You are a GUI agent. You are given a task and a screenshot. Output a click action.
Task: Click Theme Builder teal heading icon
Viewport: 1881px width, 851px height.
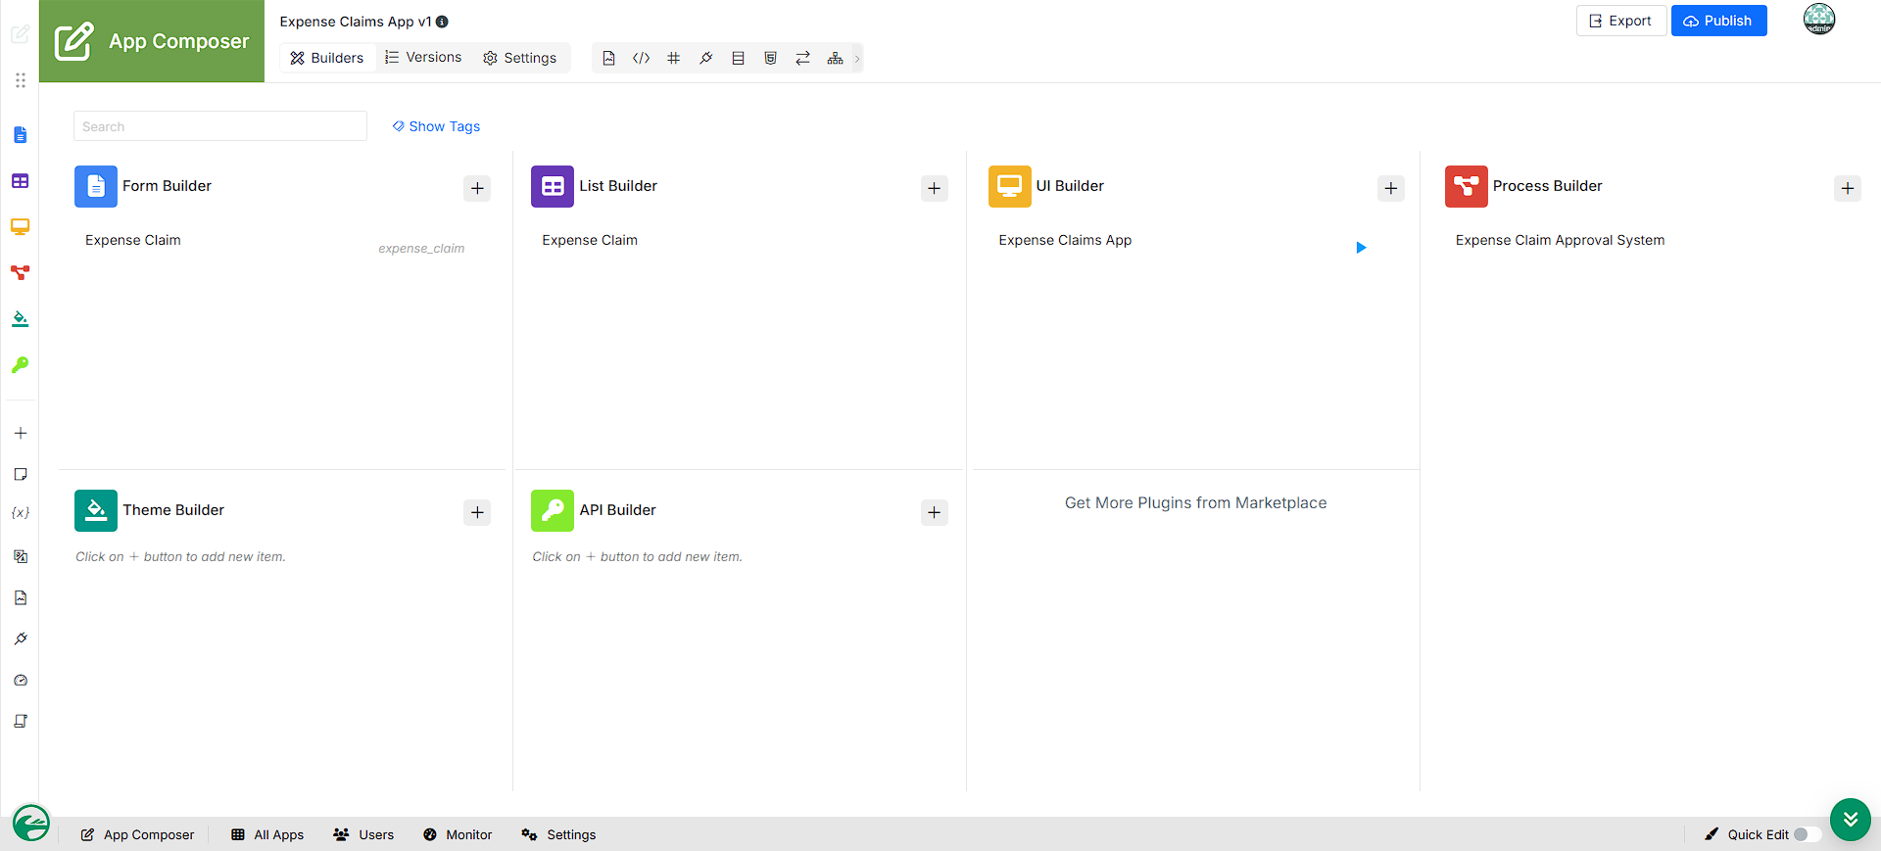pos(96,510)
